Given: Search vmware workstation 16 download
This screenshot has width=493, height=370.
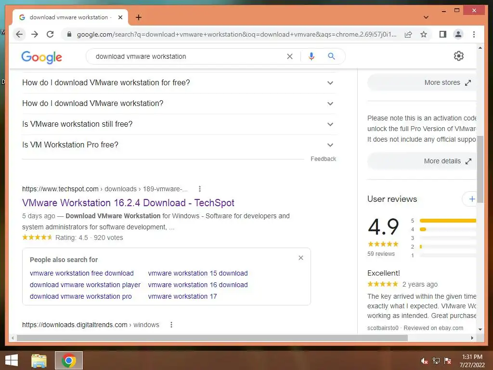Looking at the screenshot, I should pos(198,285).
